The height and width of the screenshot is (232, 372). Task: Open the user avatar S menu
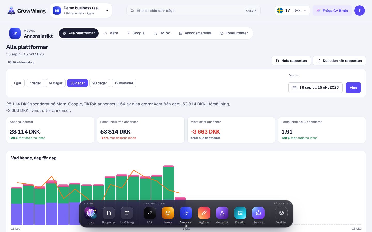pos(360,11)
